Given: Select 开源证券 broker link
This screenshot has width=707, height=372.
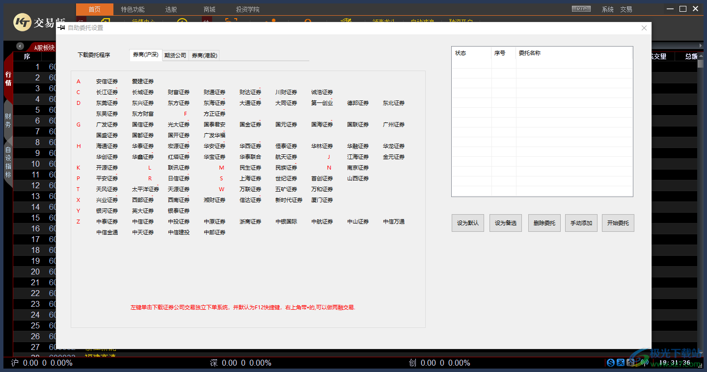Looking at the screenshot, I should click(x=107, y=168).
